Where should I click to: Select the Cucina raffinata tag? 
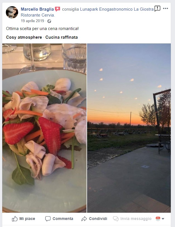(62, 37)
